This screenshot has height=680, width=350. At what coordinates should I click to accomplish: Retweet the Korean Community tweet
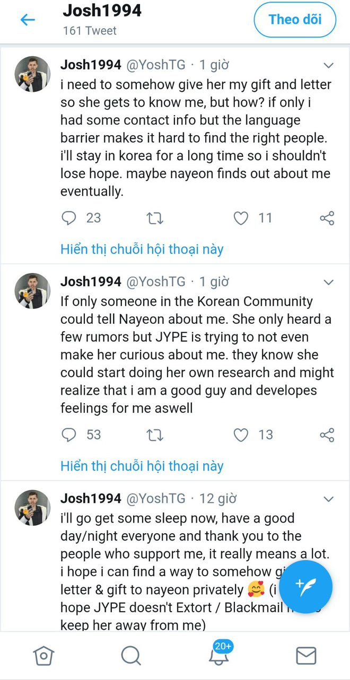[x=154, y=435]
